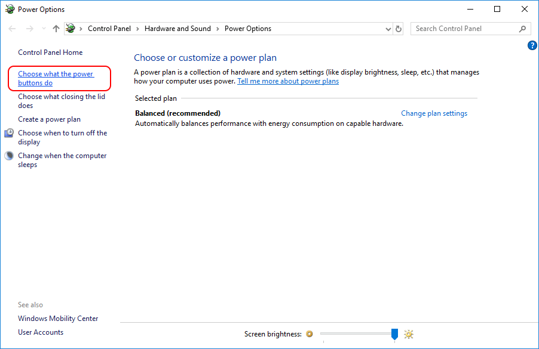Click Balanced (recommended) plan name
Image resolution: width=539 pixels, height=349 pixels.
click(x=177, y=113)
